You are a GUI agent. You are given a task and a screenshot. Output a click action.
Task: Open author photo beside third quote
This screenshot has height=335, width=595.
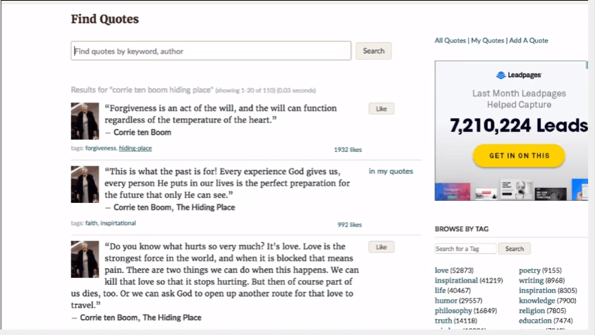click(85, 259)
